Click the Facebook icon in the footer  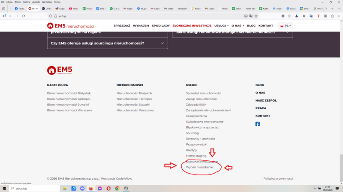[x=258, y=124]
